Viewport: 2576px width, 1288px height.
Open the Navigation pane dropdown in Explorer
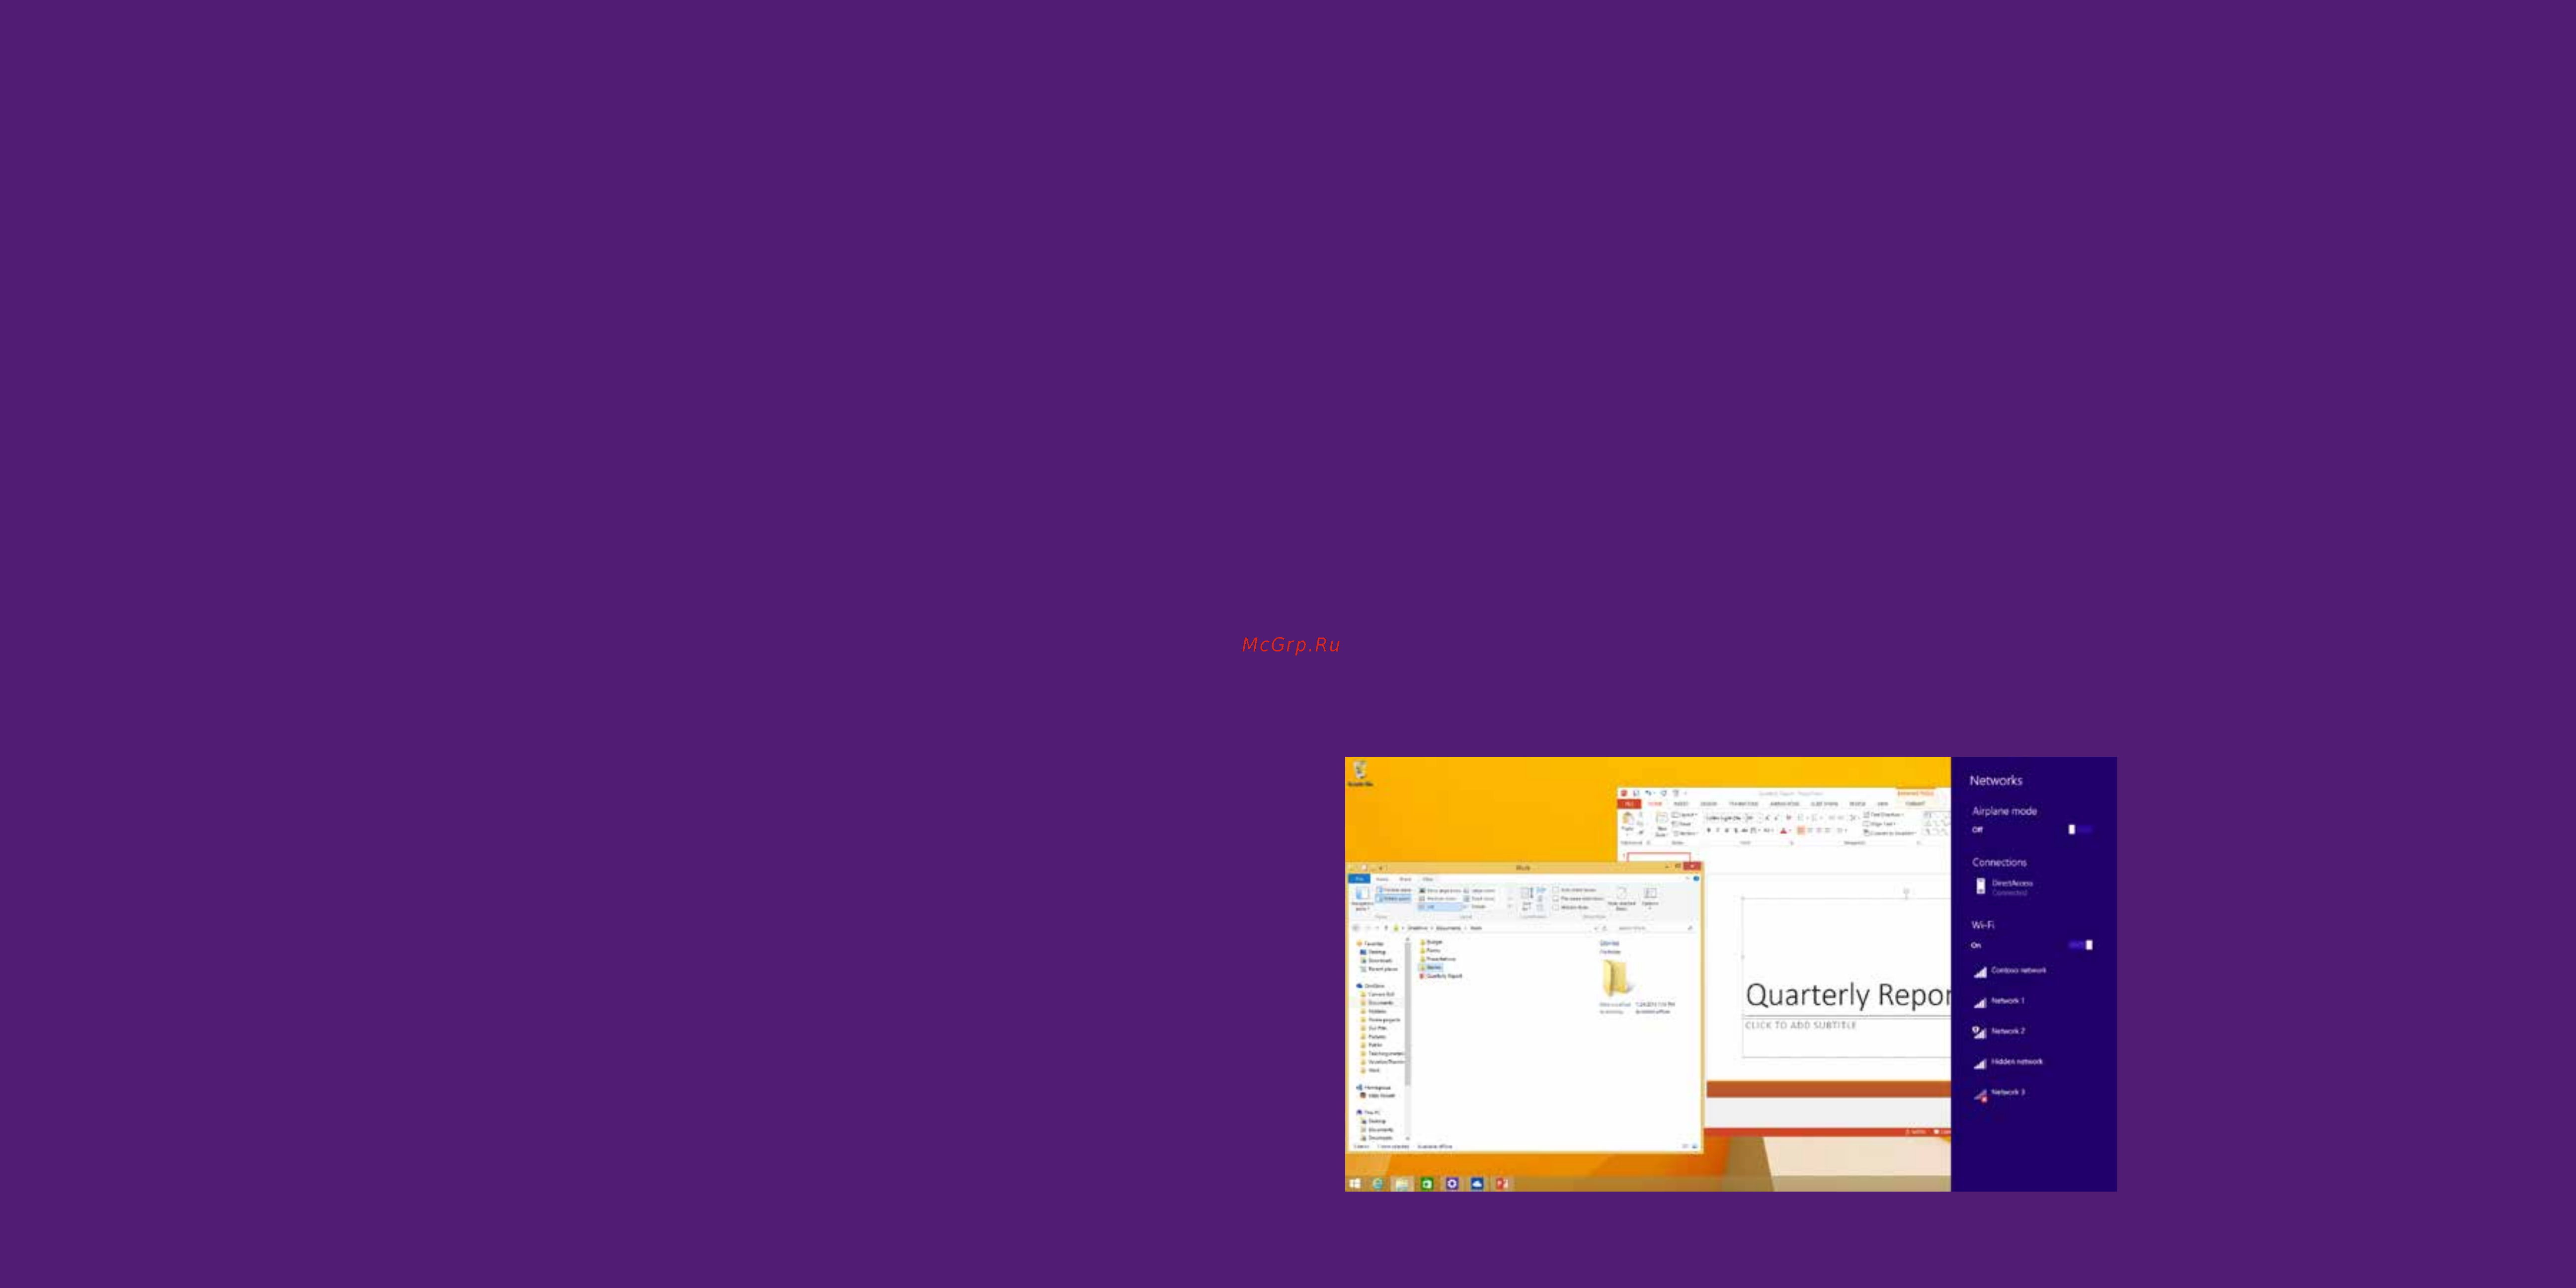coord(1363,899)
